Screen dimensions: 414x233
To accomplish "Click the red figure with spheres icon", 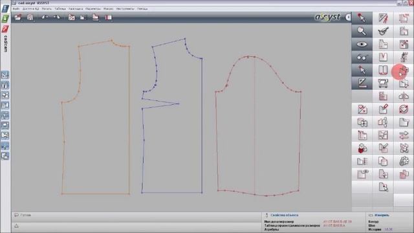I will pos(362,148).
